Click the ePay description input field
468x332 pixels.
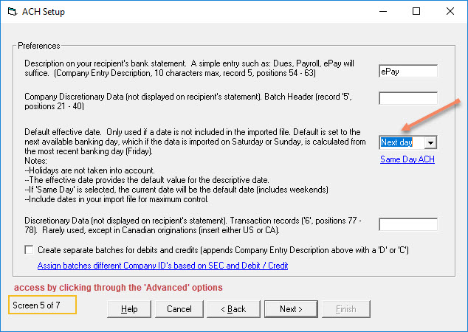pos(408,72)
